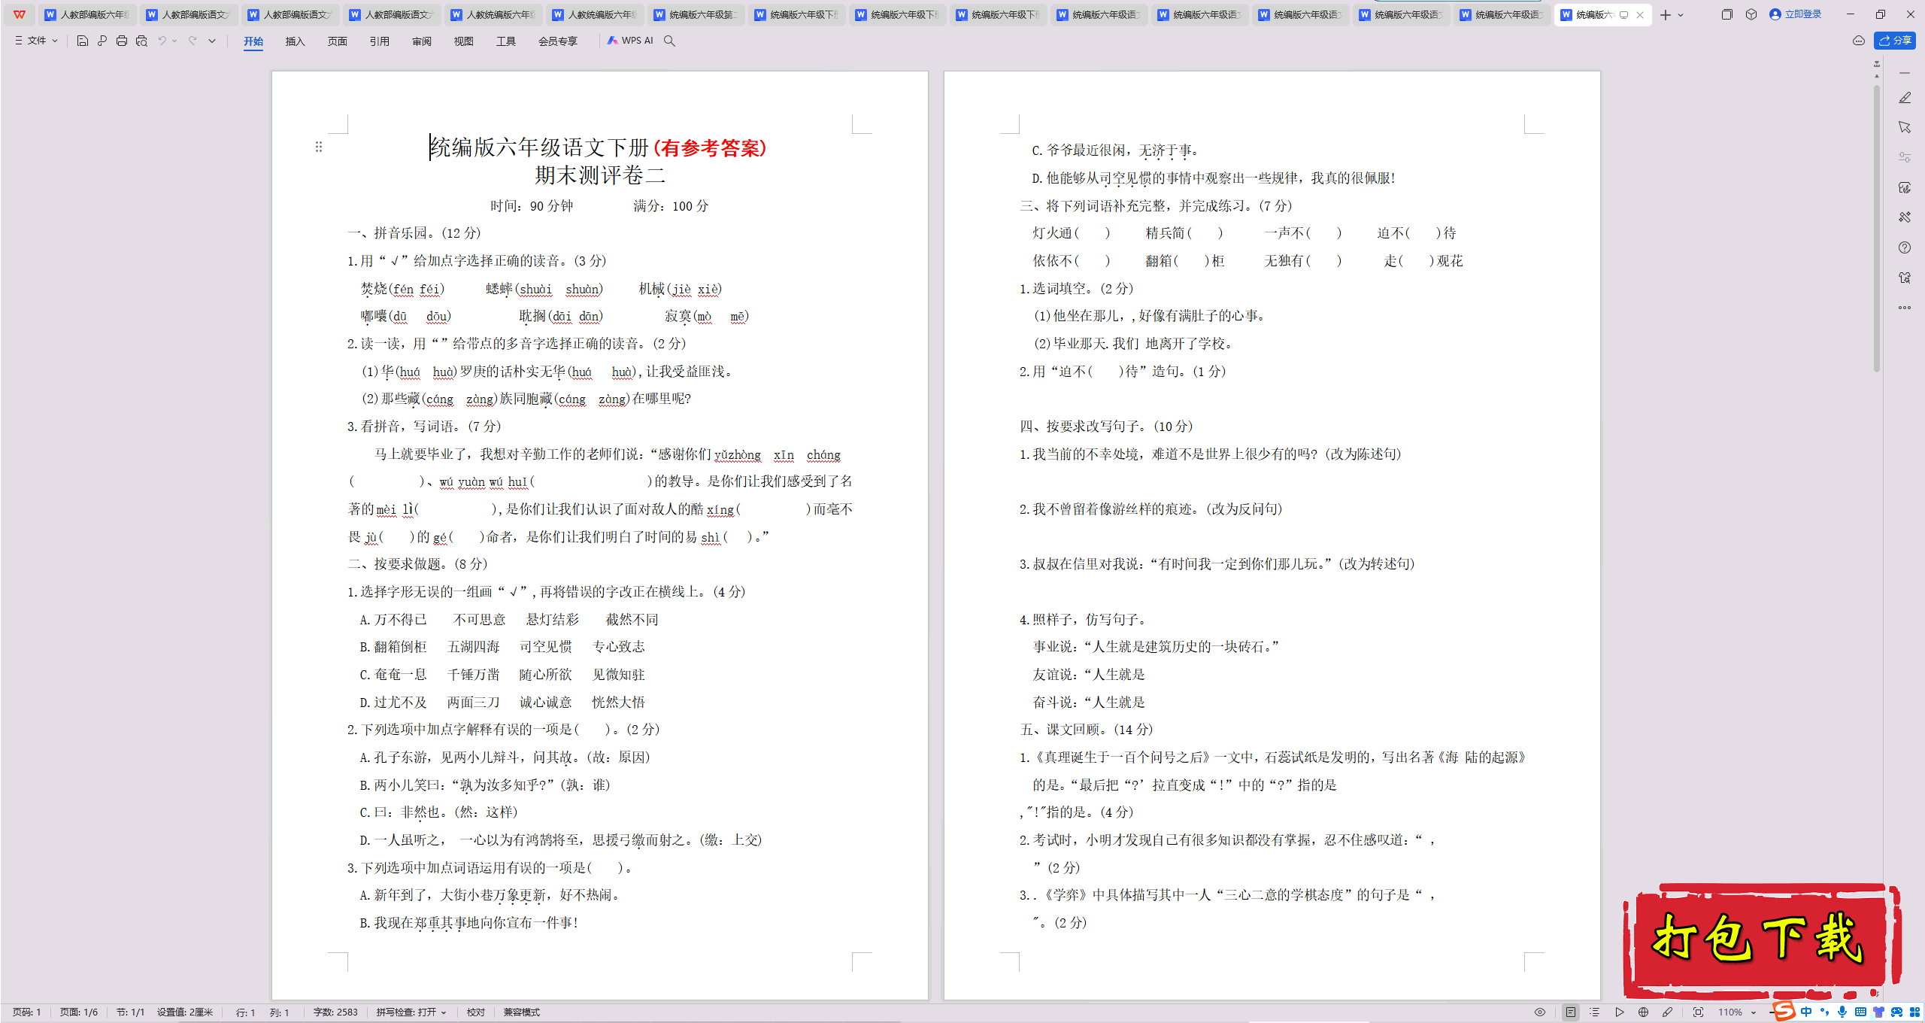The image size is (1925, 1023).
Task: Switch to first 人教部编版六年级 document tab
Action: (87, 14)
